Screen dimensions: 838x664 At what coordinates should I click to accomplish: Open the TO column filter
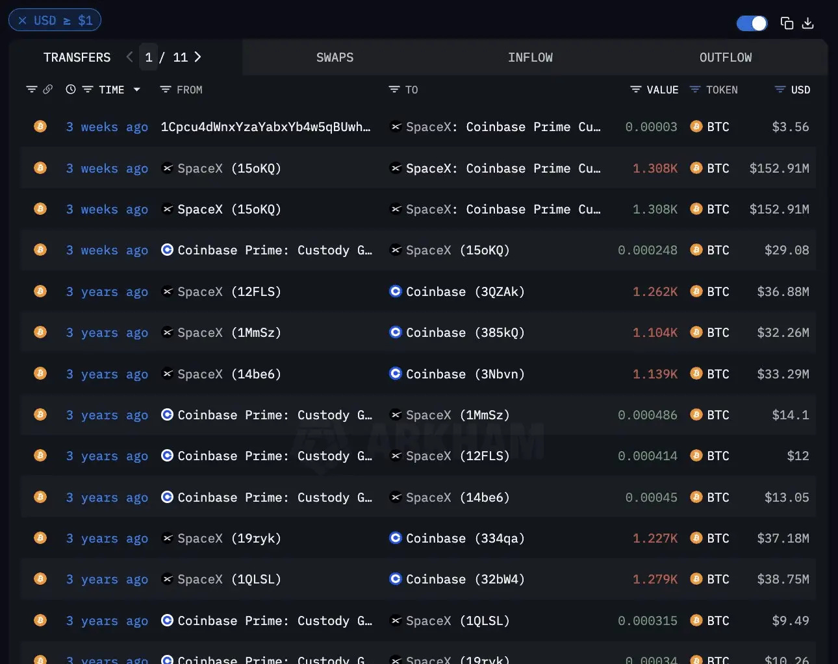(x=394, y=90)
